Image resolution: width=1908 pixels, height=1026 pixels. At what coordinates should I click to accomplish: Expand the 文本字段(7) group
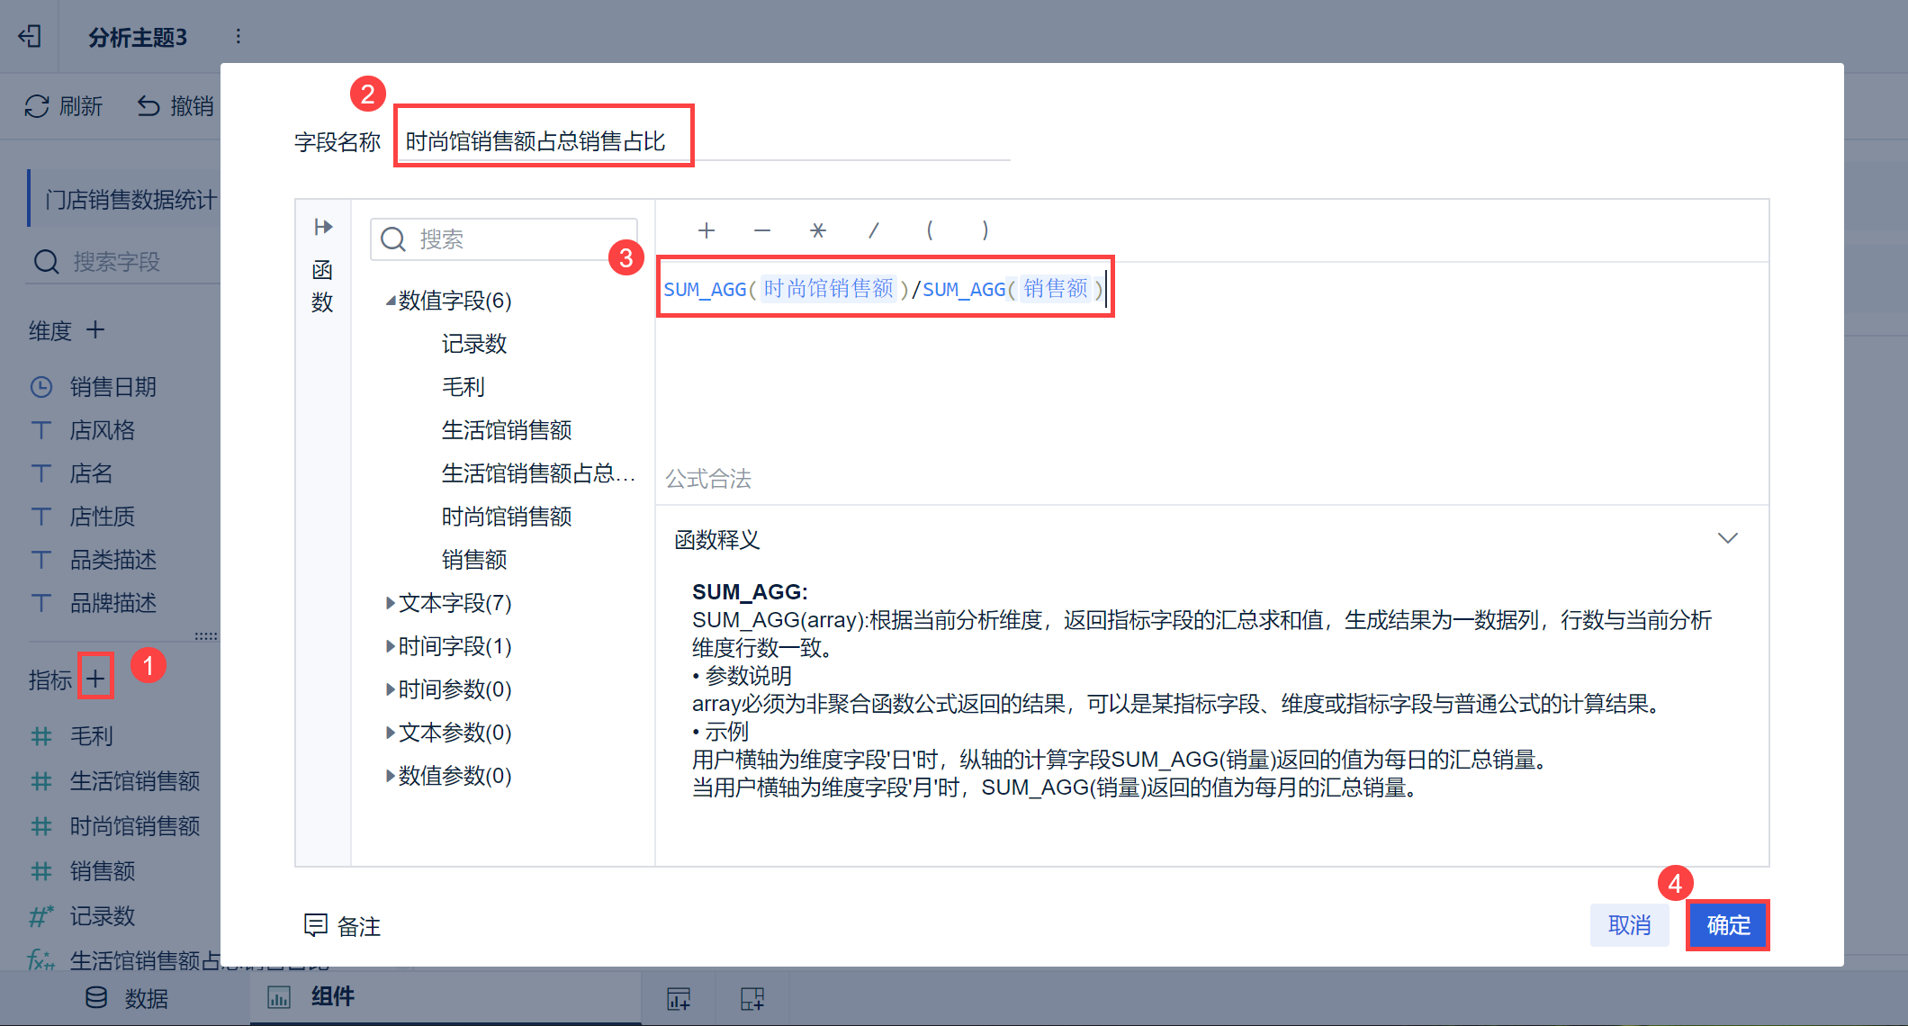391,603
